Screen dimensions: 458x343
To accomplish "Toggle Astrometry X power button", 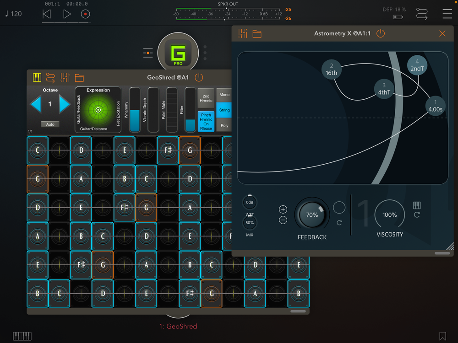I will coord(380,33).
